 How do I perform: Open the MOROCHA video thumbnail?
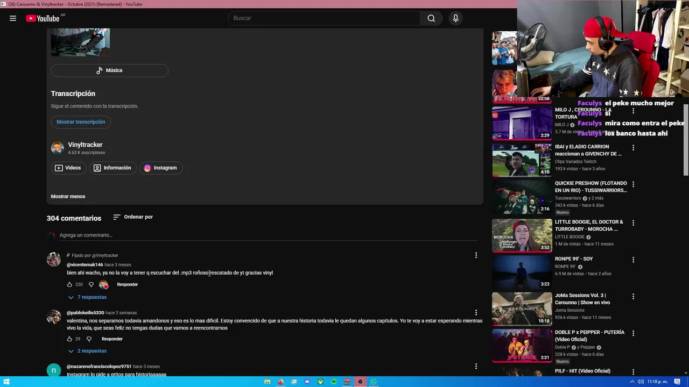[522, 235]
